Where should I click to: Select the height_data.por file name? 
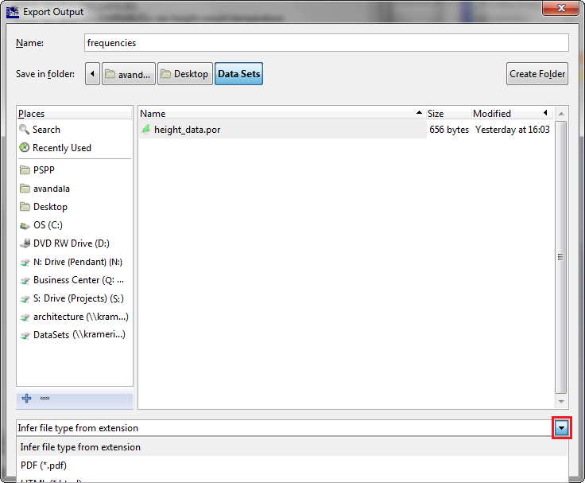point(188,130)
